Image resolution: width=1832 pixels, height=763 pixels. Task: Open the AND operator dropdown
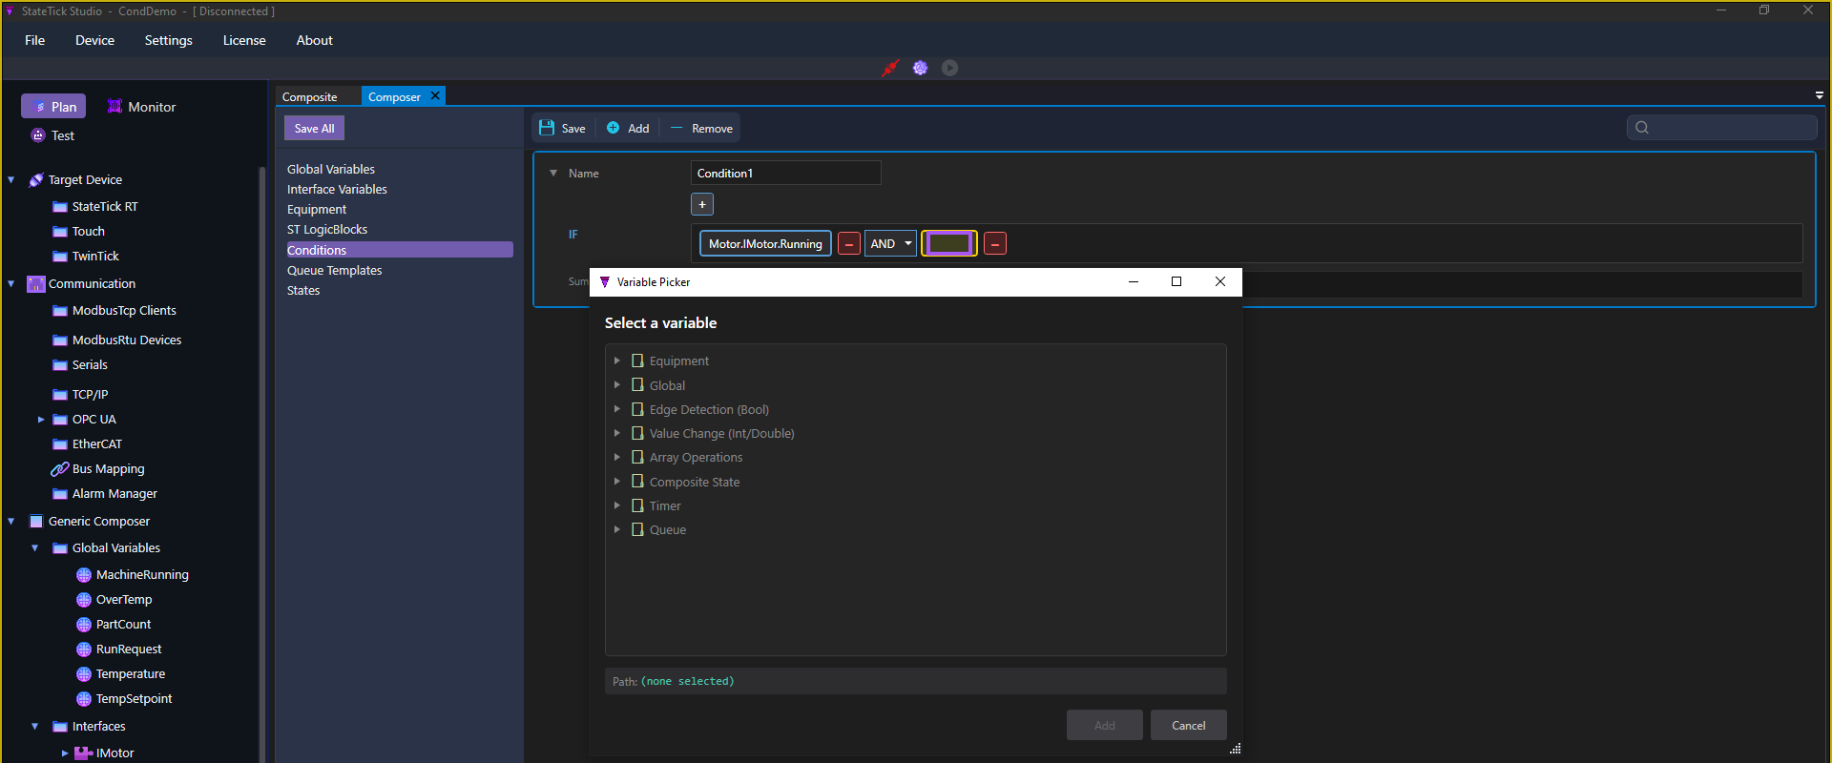890,244
